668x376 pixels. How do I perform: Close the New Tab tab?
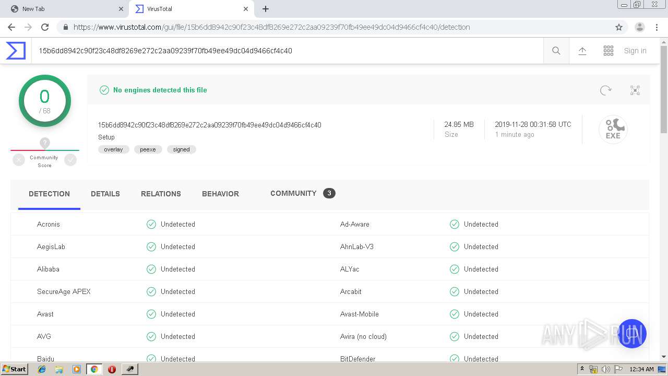121,9
